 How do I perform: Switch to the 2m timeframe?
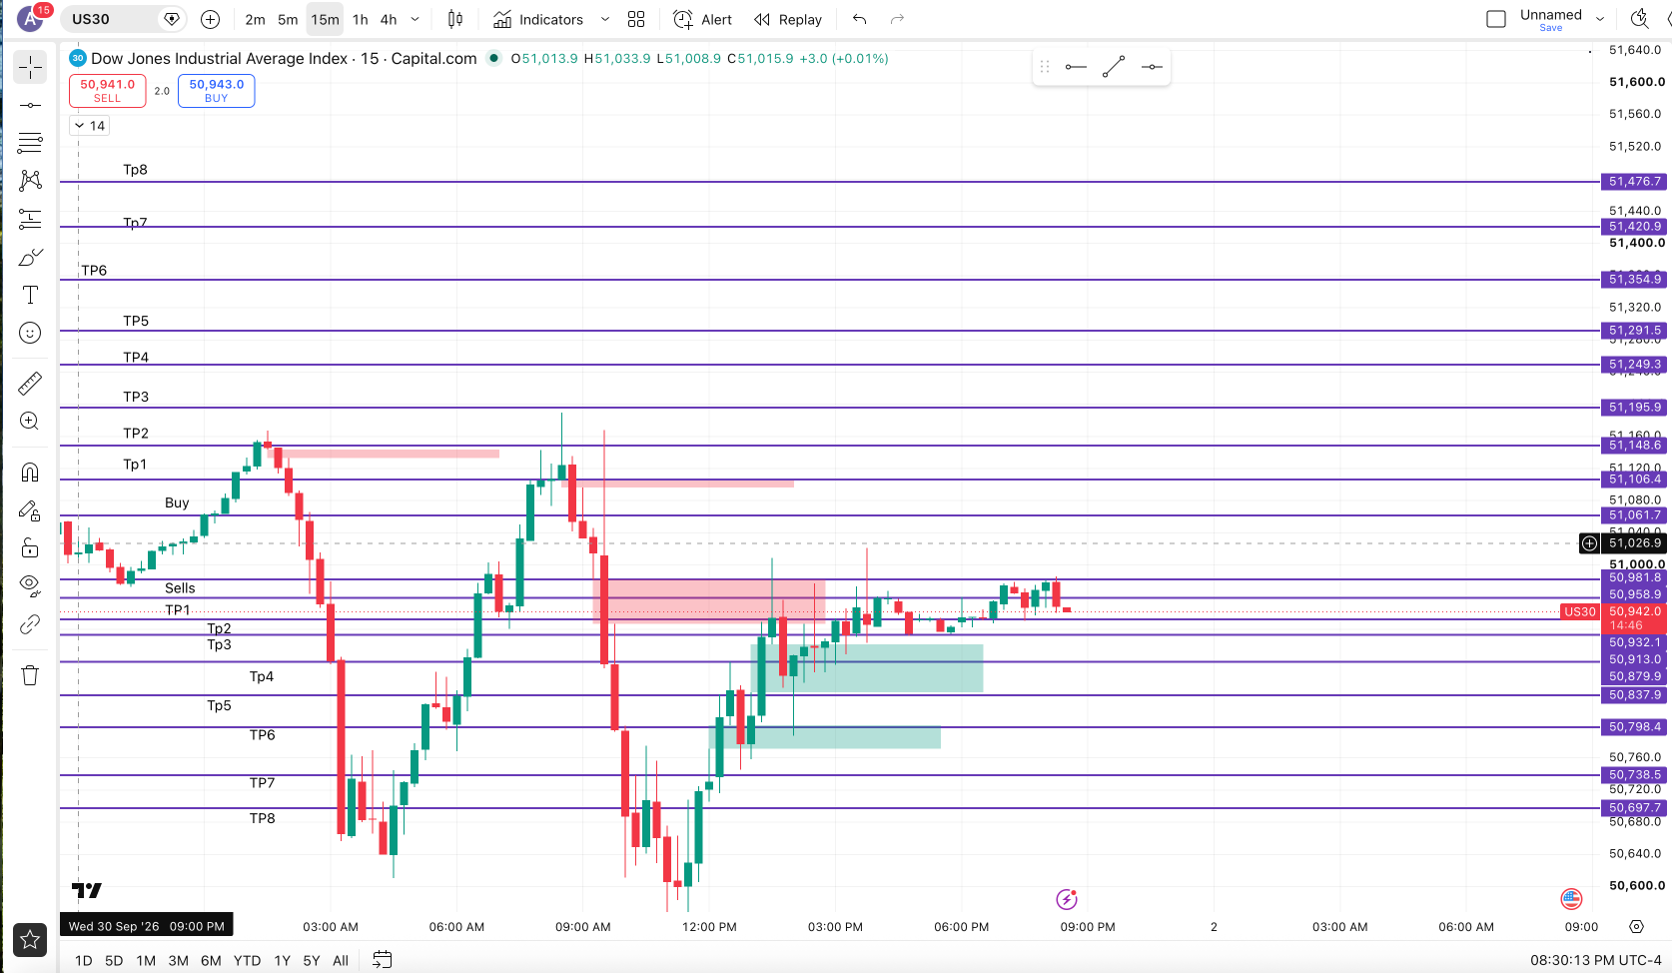click(x=255, y=19)
